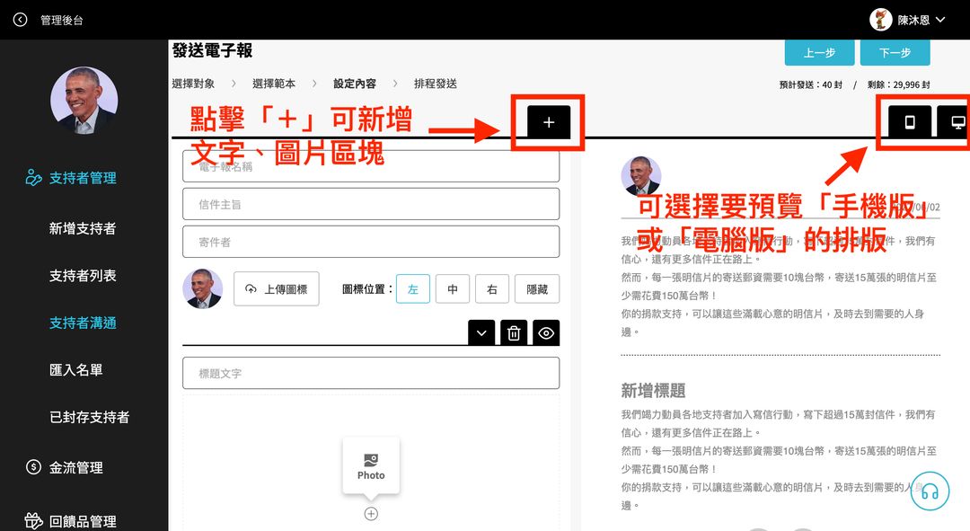Click the plus icon to add a block
Viewport: 970px width, 531px height.
pyautogui.click(x=549, y=122)
